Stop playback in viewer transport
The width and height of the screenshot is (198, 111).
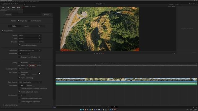coord(98,53)
